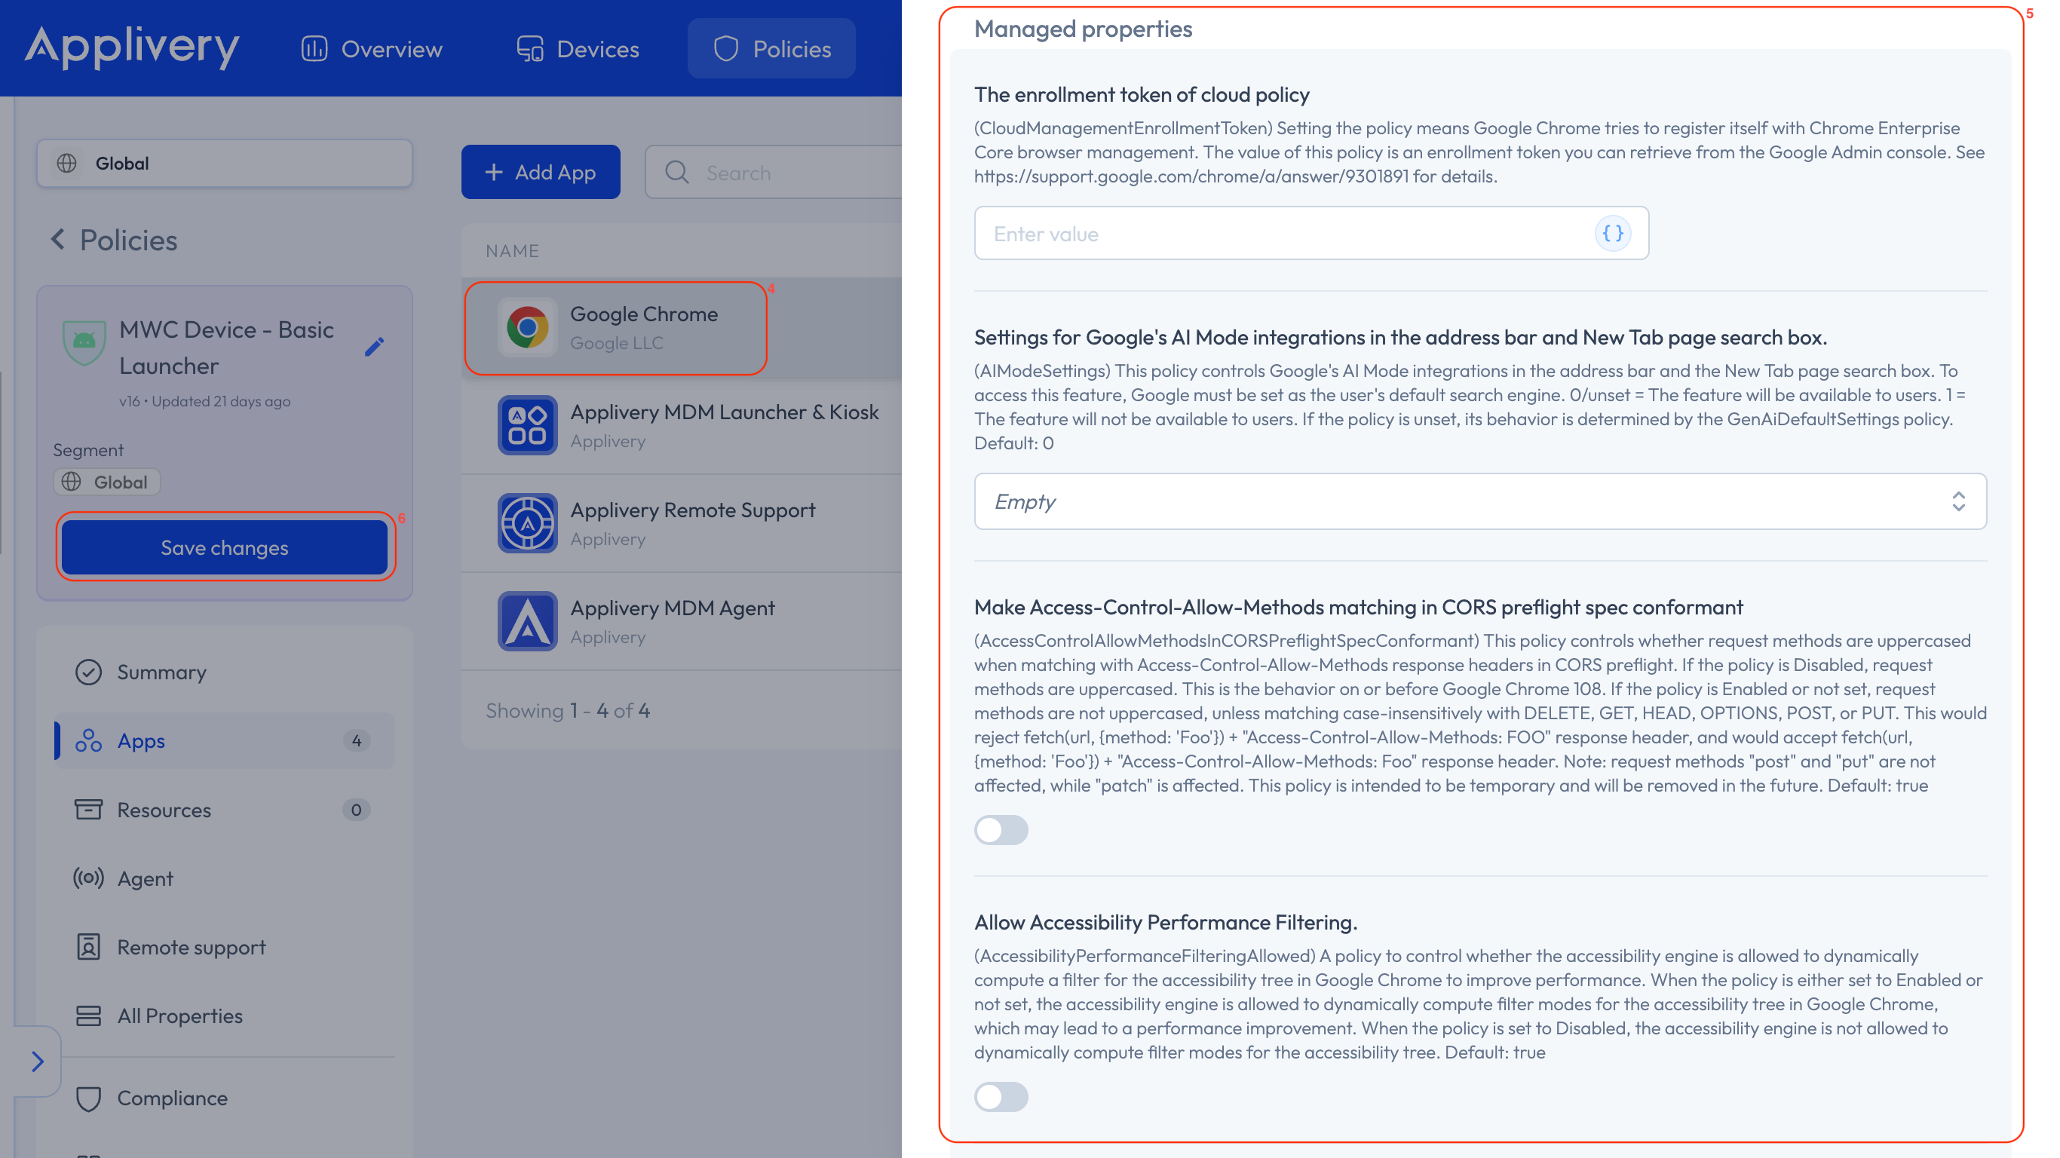
Task: Click the v16 Updated 21 days ago text
Action: pos(205,400)
